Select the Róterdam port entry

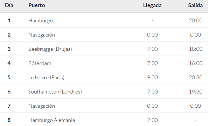(x=40, y=63)
